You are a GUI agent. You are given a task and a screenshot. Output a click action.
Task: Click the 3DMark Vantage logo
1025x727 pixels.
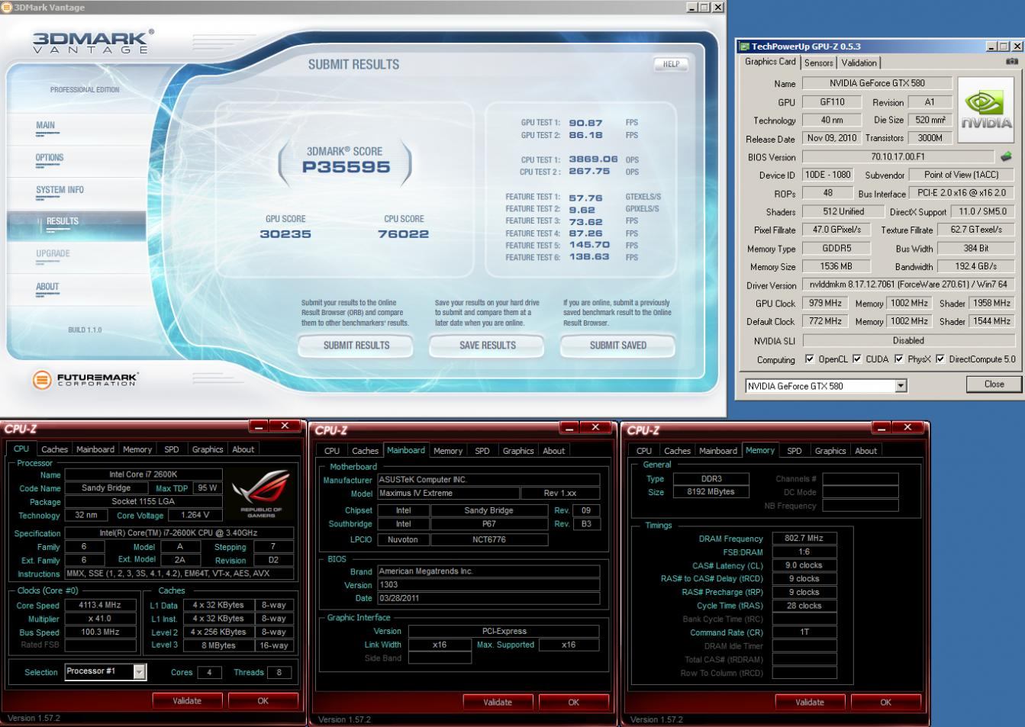pos(92,42)
